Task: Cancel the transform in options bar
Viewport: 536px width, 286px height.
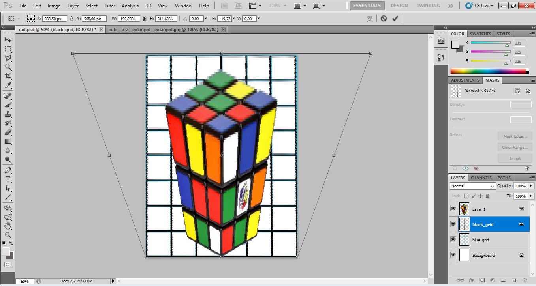Action: pos(384,19)
